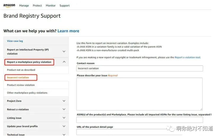Open the Protect menu
220x138 pixels.
[x=37, y=6]
